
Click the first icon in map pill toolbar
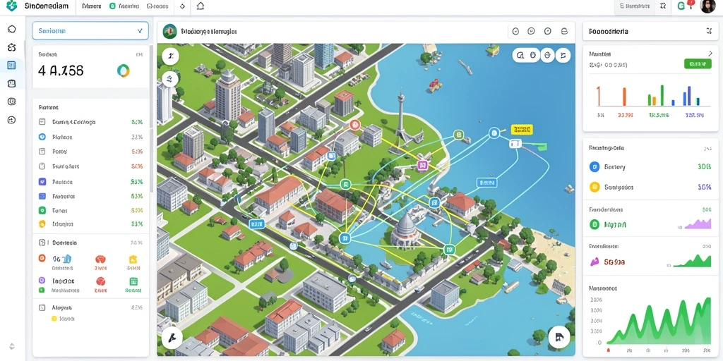(520, 55)
